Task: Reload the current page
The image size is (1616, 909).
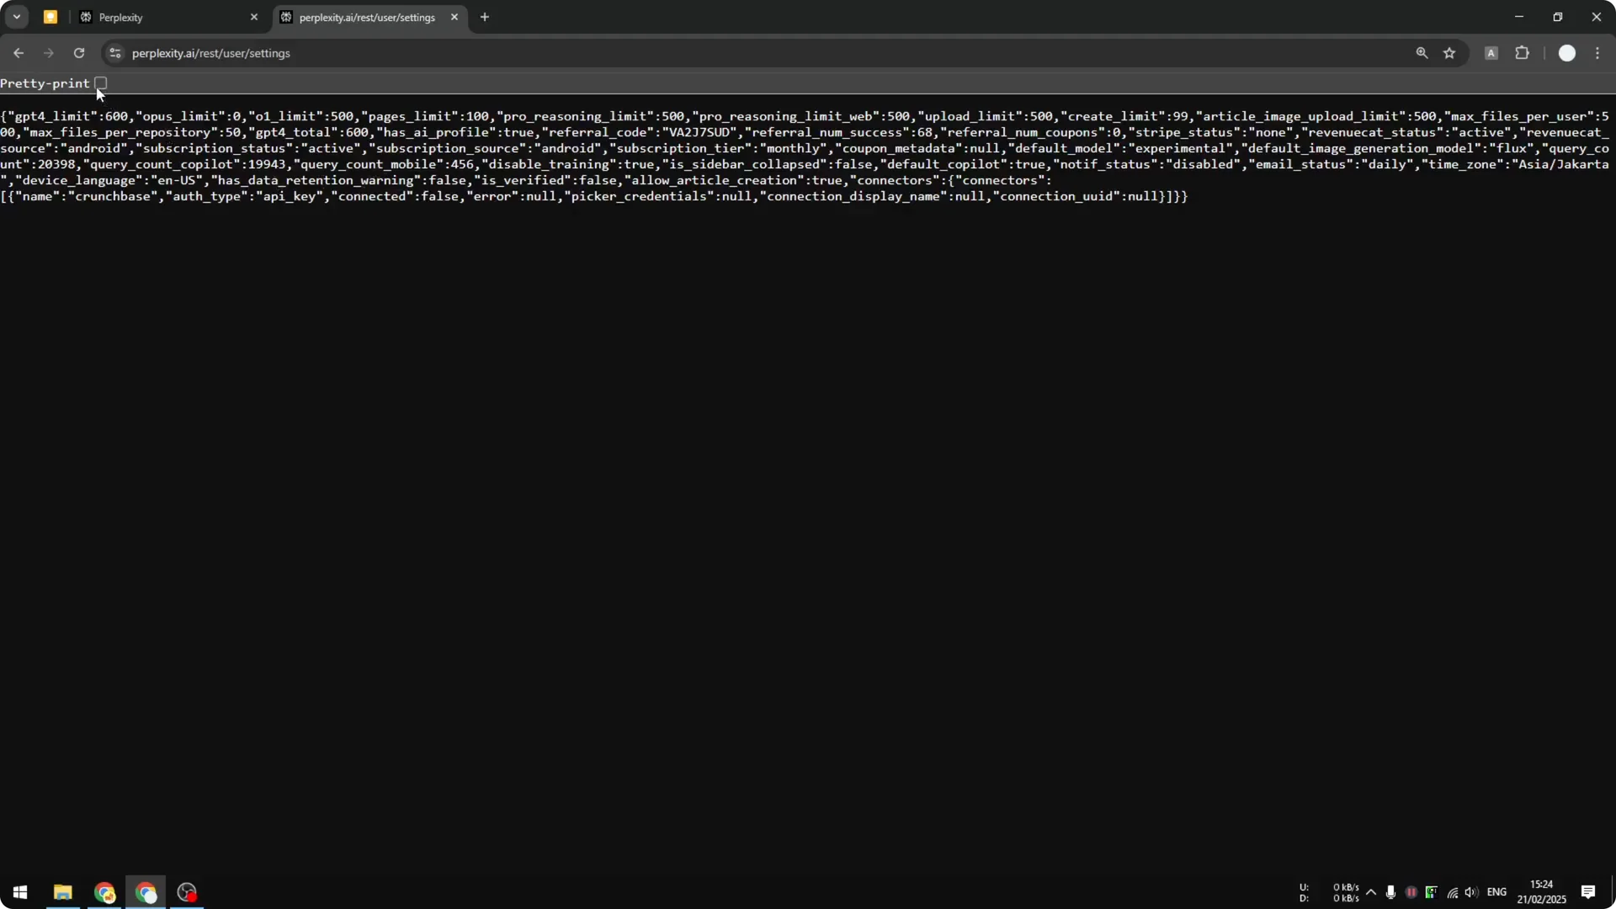Action: pos(79,53)
